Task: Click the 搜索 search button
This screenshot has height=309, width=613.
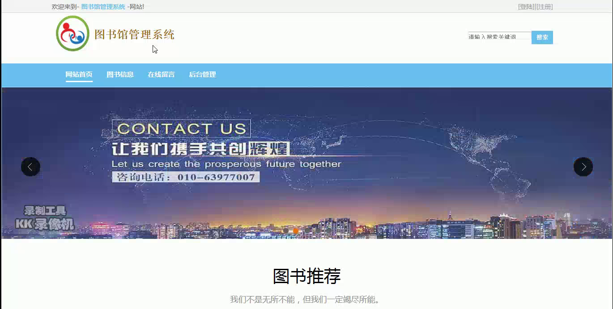Action: click(x=542, y=38)
